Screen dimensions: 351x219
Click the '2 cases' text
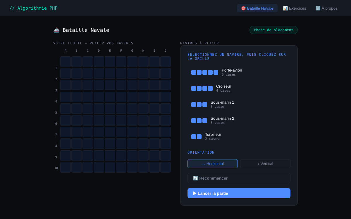[x=212, y=139]
